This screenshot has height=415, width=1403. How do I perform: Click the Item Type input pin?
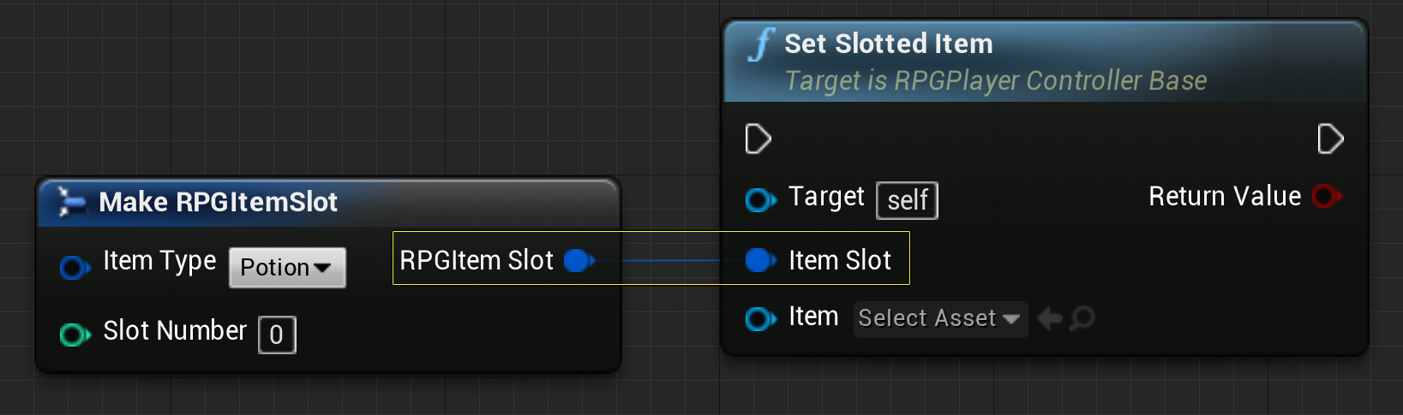[x=75, y=268]
